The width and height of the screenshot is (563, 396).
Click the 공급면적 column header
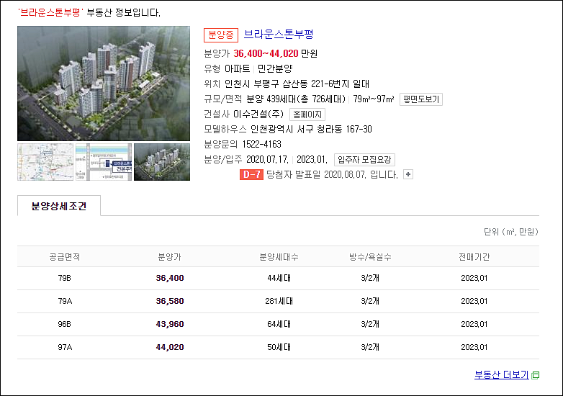pos(65,257)
